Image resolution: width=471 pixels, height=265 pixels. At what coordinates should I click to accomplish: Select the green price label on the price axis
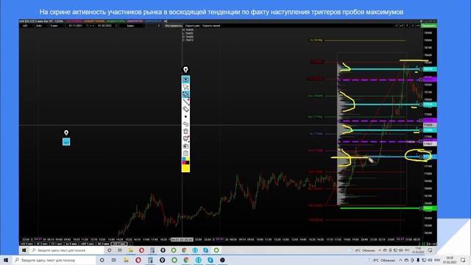(x=430, y=208)
